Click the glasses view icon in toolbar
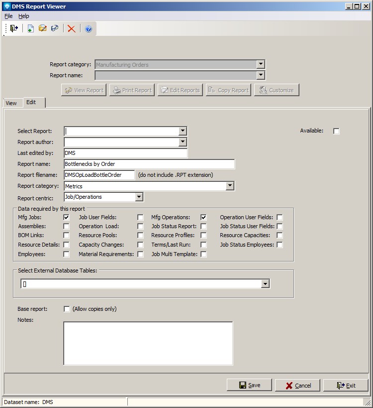Image resolution: width=373 pixels, height=408 pixels. (x=55, y=29)
